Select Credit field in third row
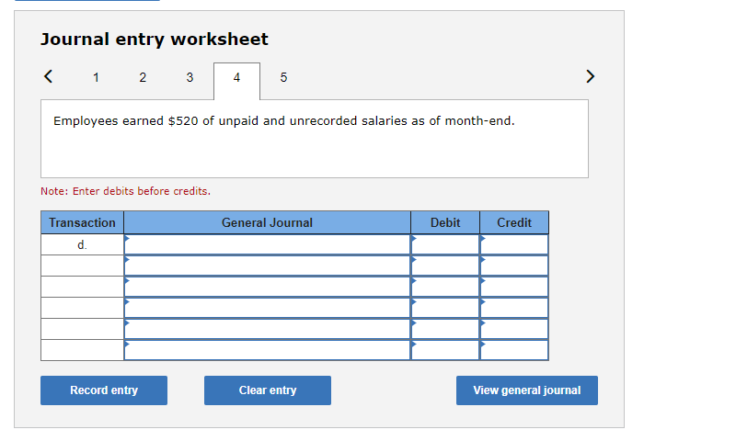The width and height of the screenshot is (736, 441). 514,287
